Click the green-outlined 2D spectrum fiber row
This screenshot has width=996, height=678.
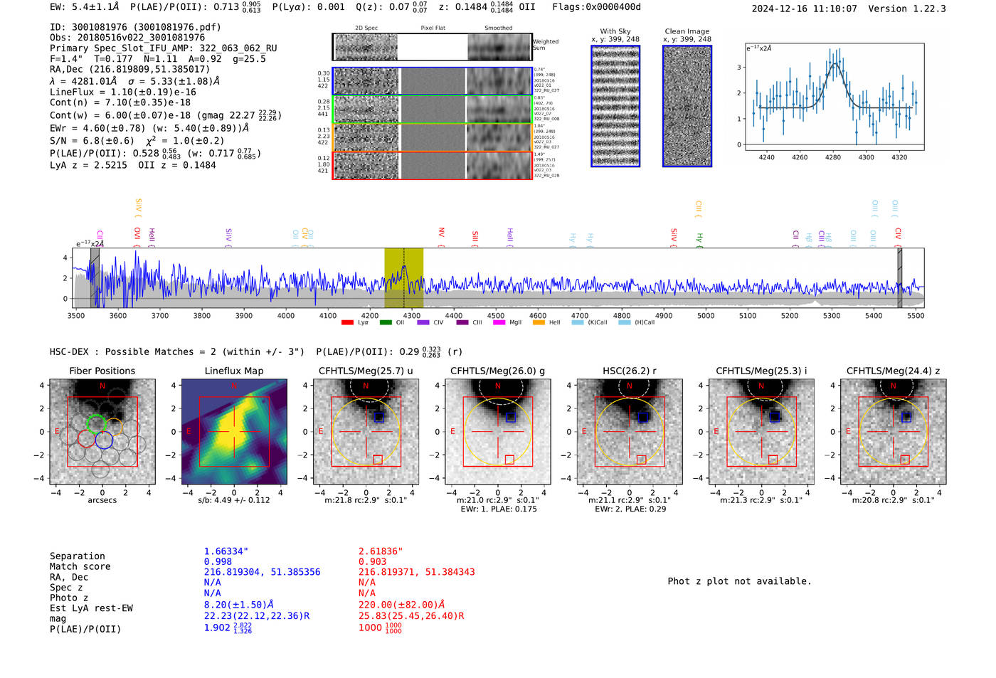coord(432,109)
